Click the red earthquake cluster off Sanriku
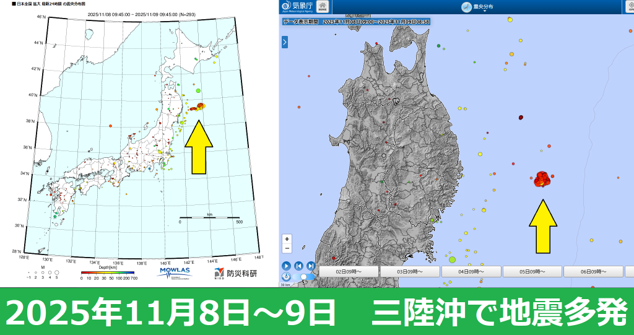 coord(542,179)
